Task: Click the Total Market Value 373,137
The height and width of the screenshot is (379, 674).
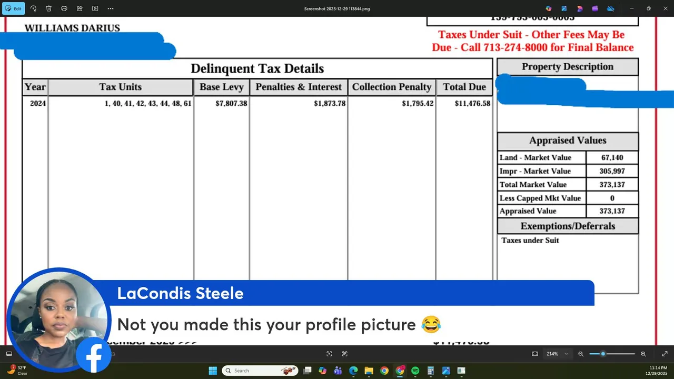Action: [612, 185]
